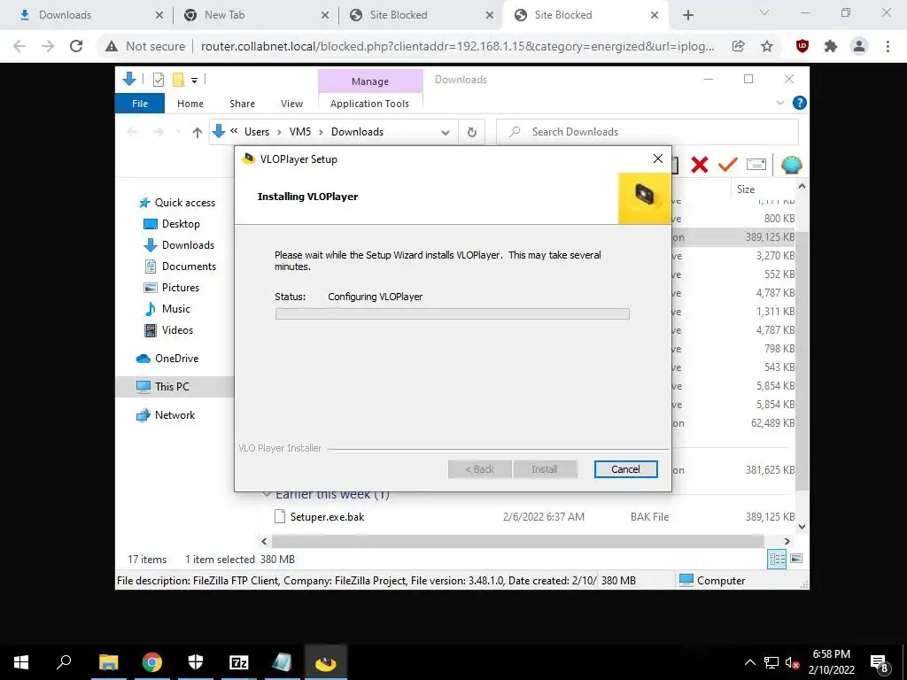The height and width of the screenshot is (680, 907).
Task: Click the rename icon in Explorer toolbar
Action: coord(756,165)
